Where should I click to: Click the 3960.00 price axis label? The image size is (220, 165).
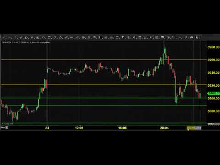(x=214, y=60)
